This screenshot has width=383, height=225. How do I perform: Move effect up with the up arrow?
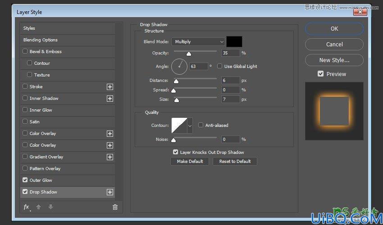[38, 207]
